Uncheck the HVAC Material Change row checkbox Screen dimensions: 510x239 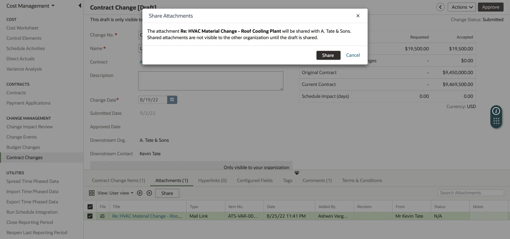coord(90,216)
